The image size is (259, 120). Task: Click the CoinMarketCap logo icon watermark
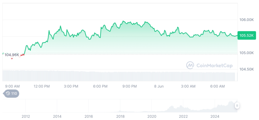point(190,65)
